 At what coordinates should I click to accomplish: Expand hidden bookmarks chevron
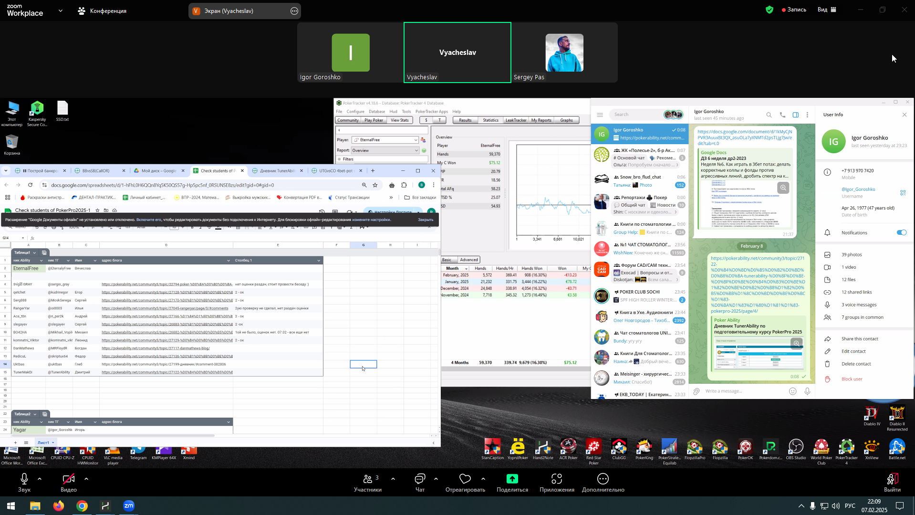[391, 197]
